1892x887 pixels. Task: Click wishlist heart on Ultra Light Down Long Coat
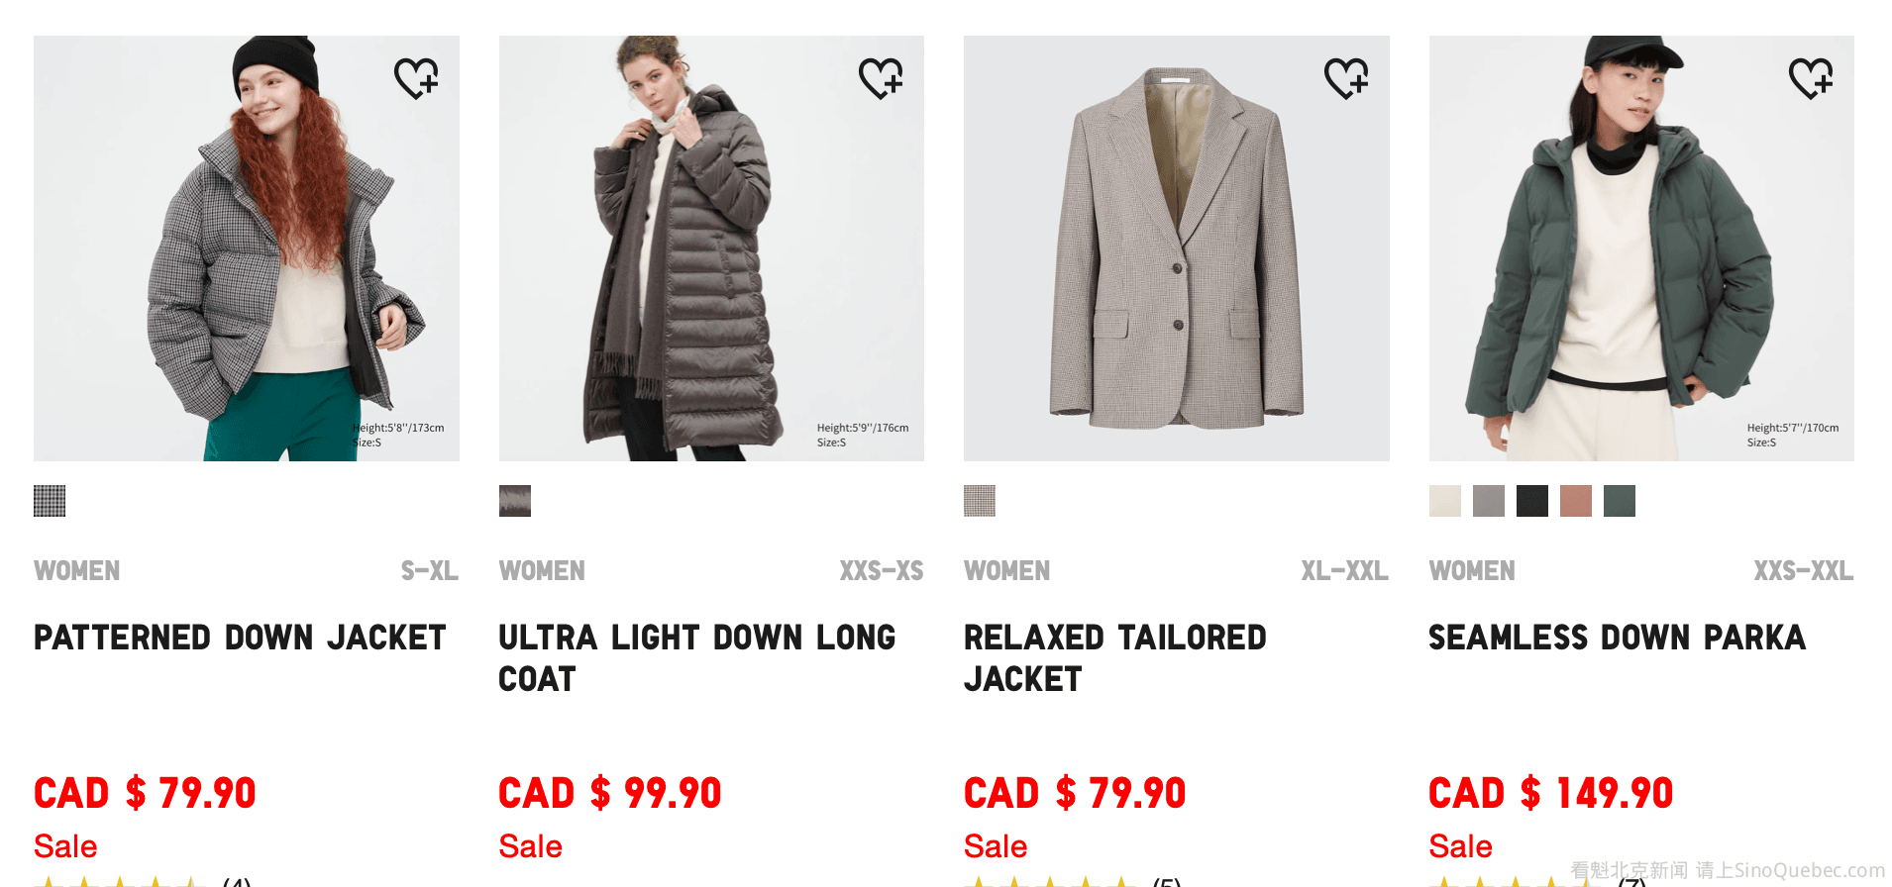[881, 78]
